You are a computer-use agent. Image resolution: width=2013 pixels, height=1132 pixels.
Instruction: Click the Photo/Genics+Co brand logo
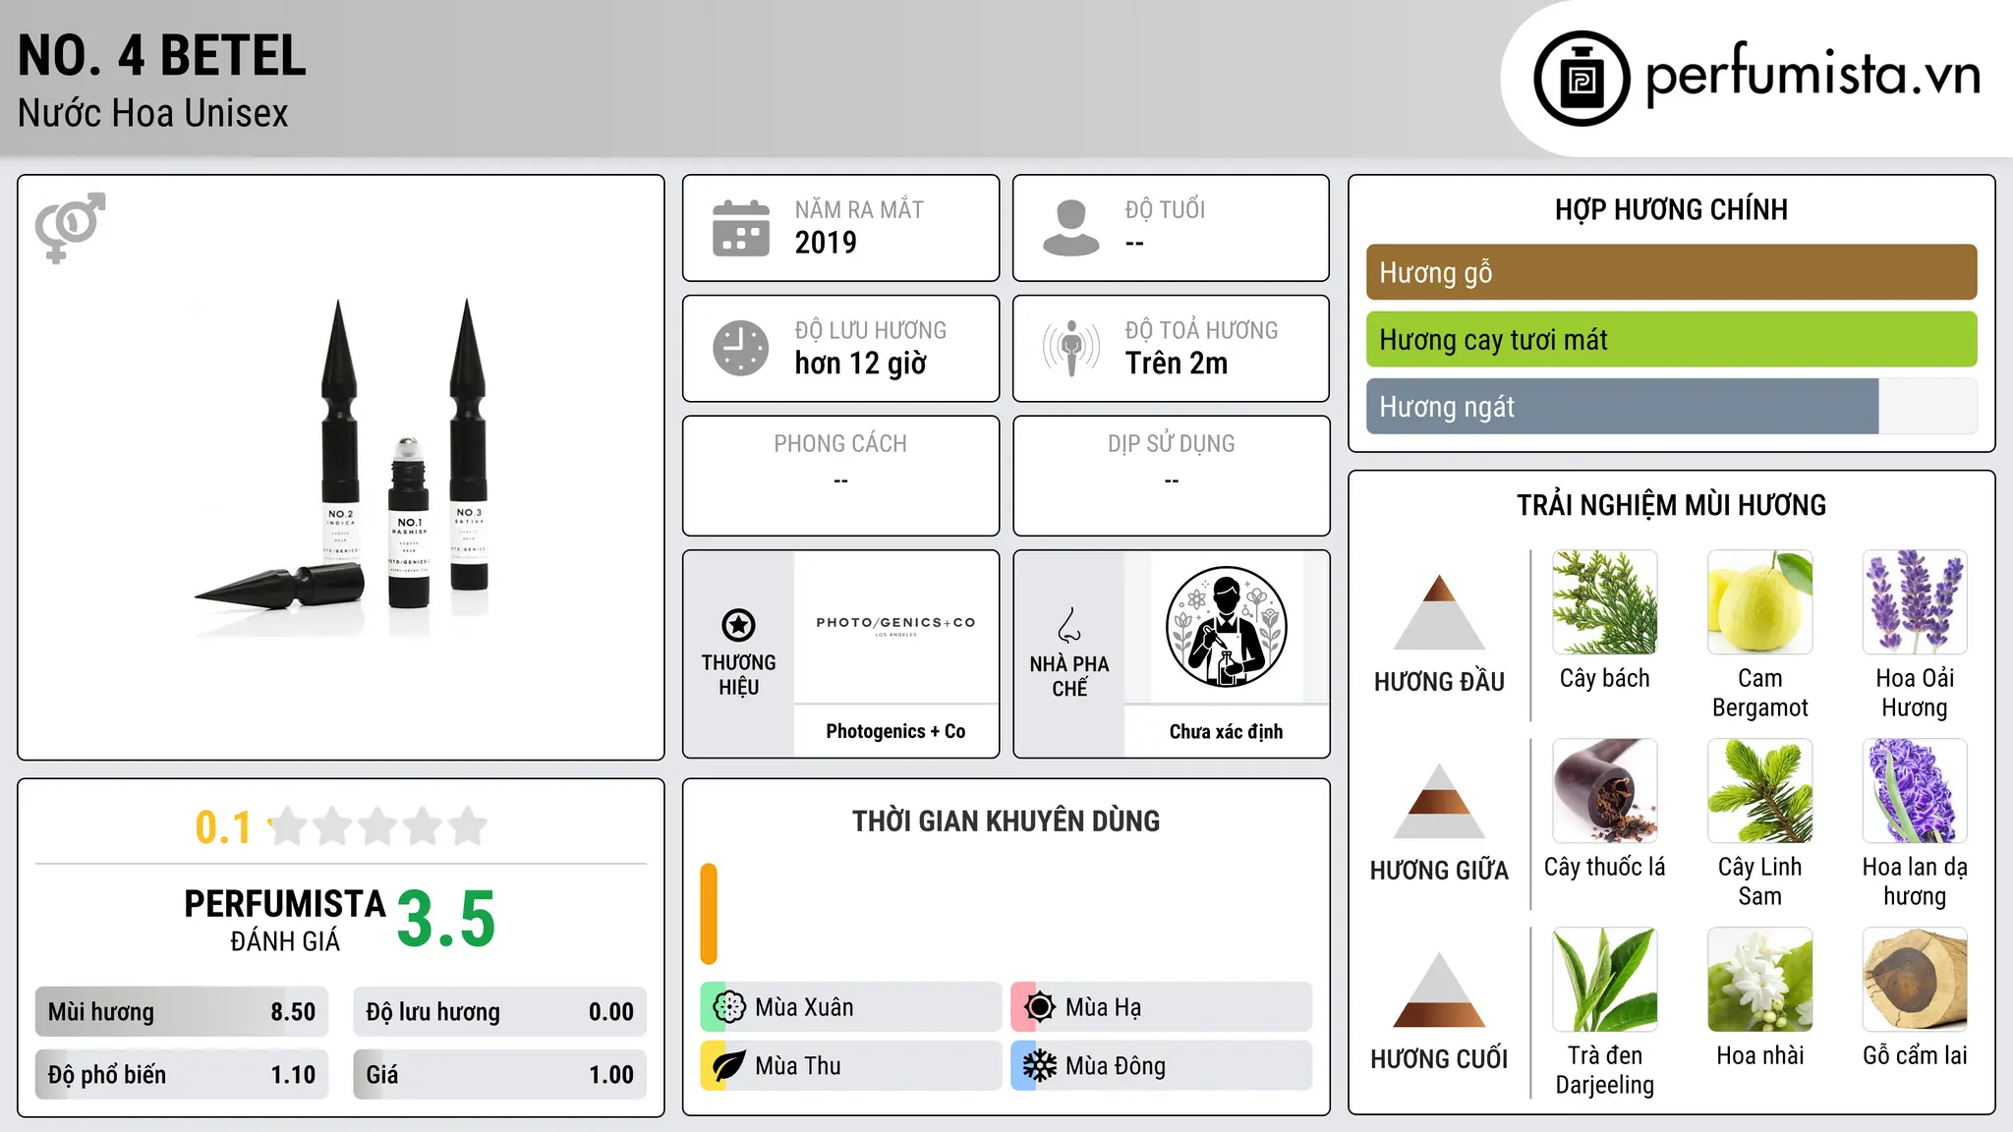tap(895, 626)
